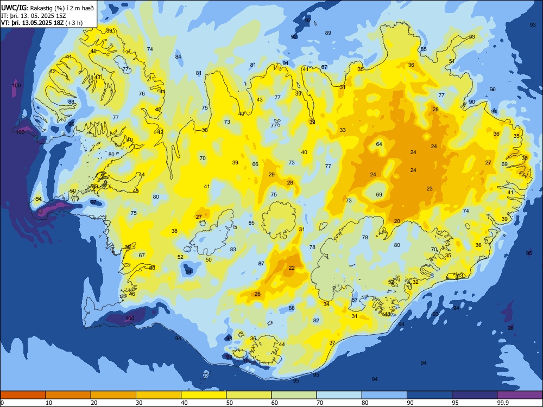Click the humidity value 46 on the map
This screenshot has width=543, height=407.
pos(132,294)
